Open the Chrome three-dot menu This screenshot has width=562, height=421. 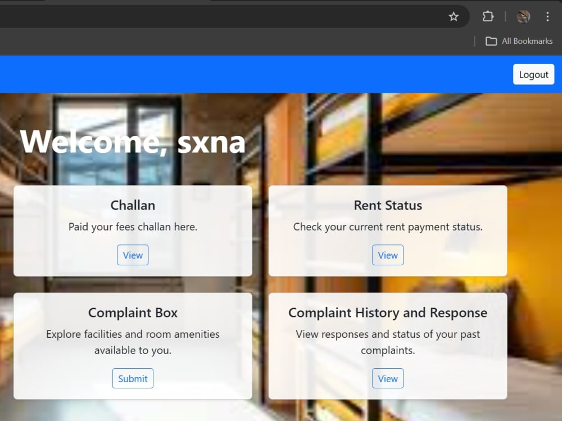click(547, 16)
